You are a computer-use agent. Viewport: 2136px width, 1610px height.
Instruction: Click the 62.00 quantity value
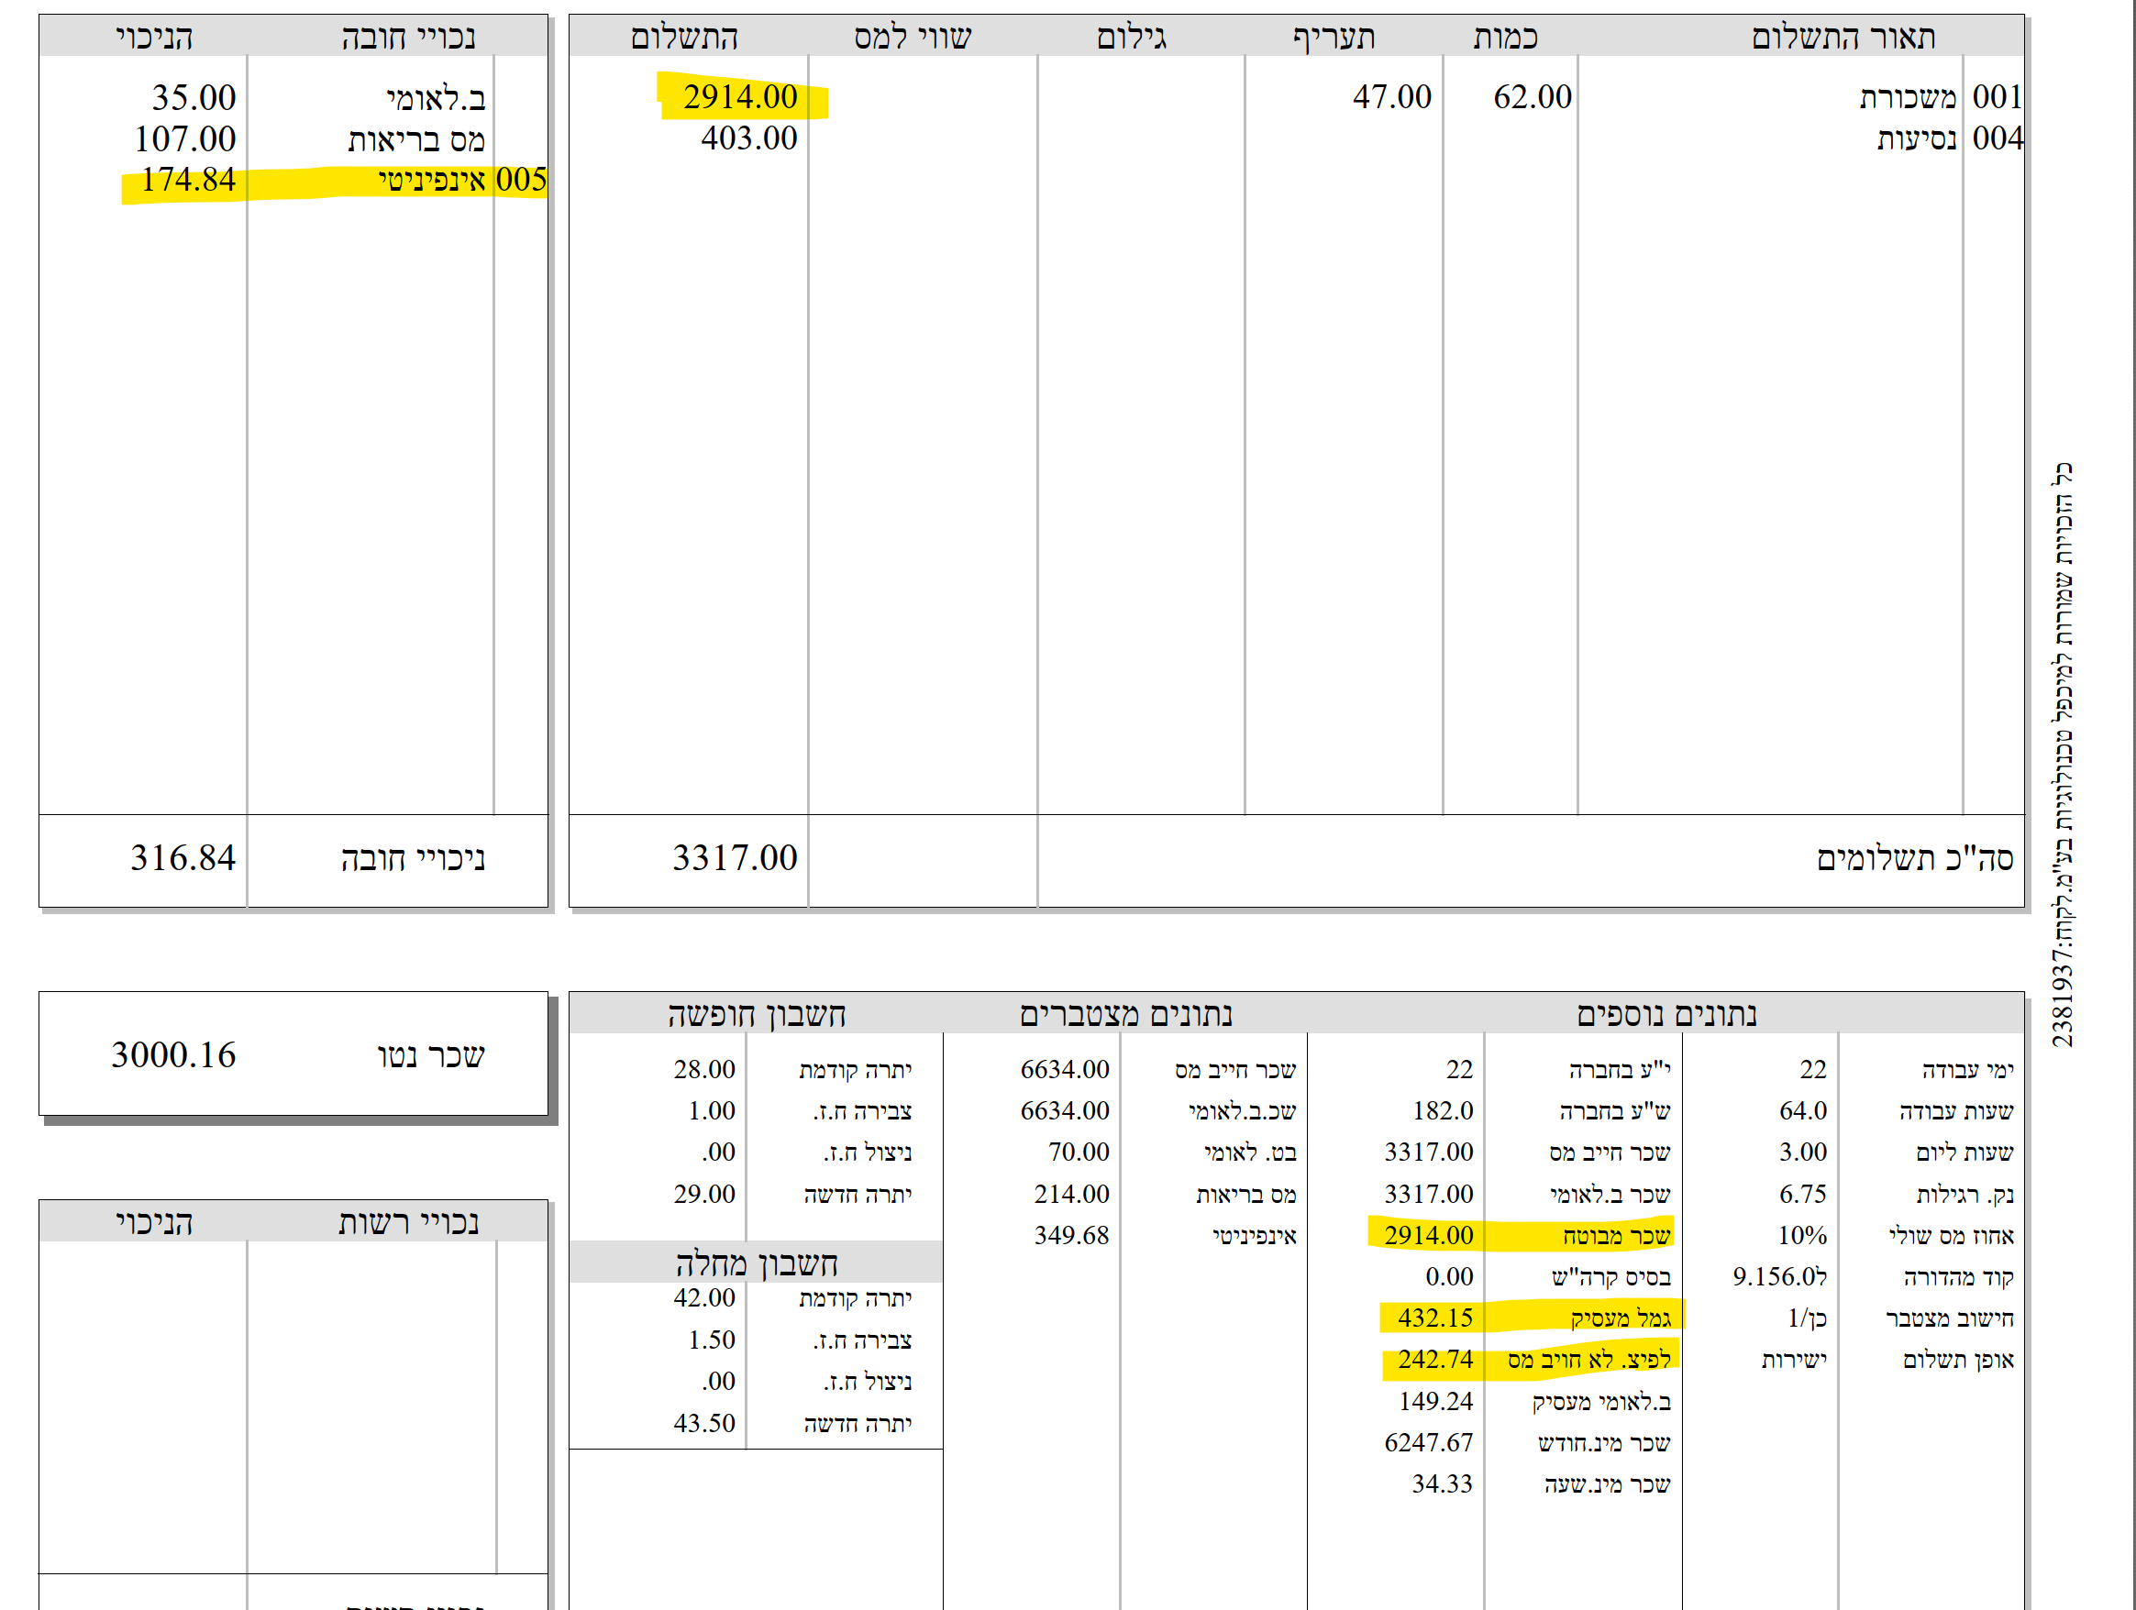click(x=1532, y=96)
